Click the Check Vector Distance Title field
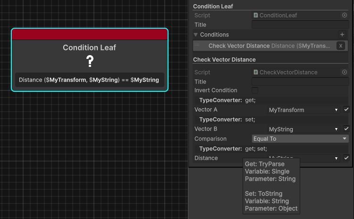Viewport: 354px width, 219px height. pos(300,81)
